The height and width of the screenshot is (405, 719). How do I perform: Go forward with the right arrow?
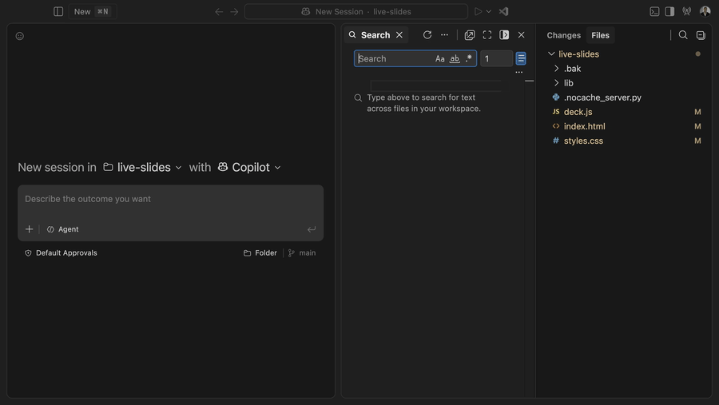coord(234,11)
